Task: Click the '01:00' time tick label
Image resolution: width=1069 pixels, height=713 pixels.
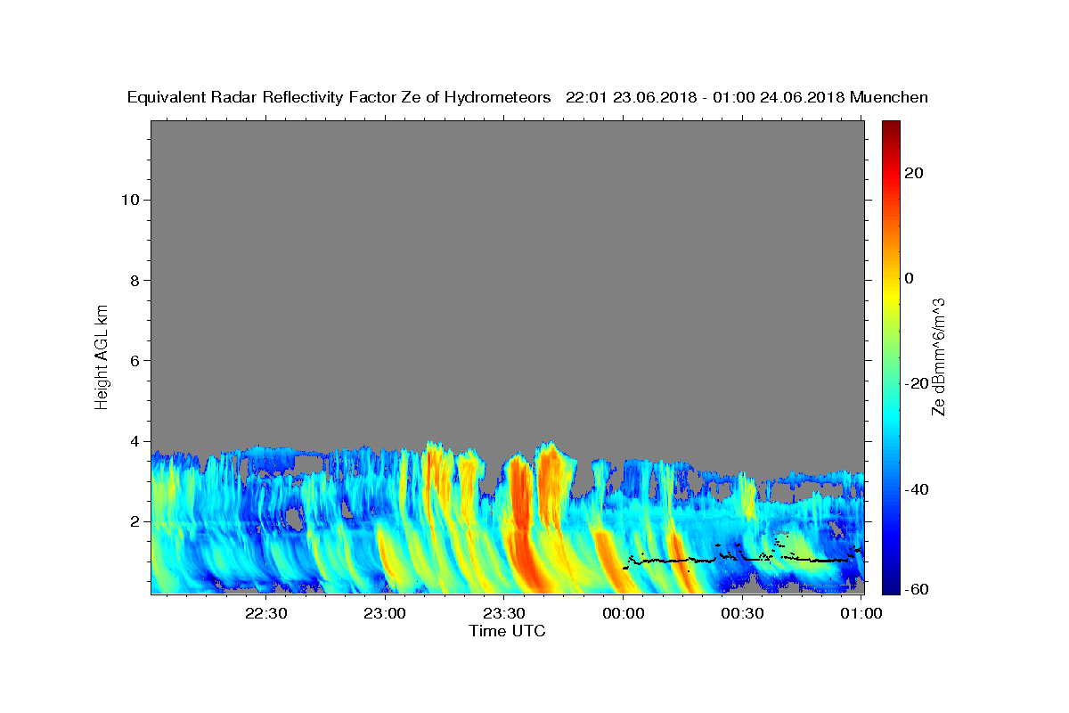Action: click(861, 613)
